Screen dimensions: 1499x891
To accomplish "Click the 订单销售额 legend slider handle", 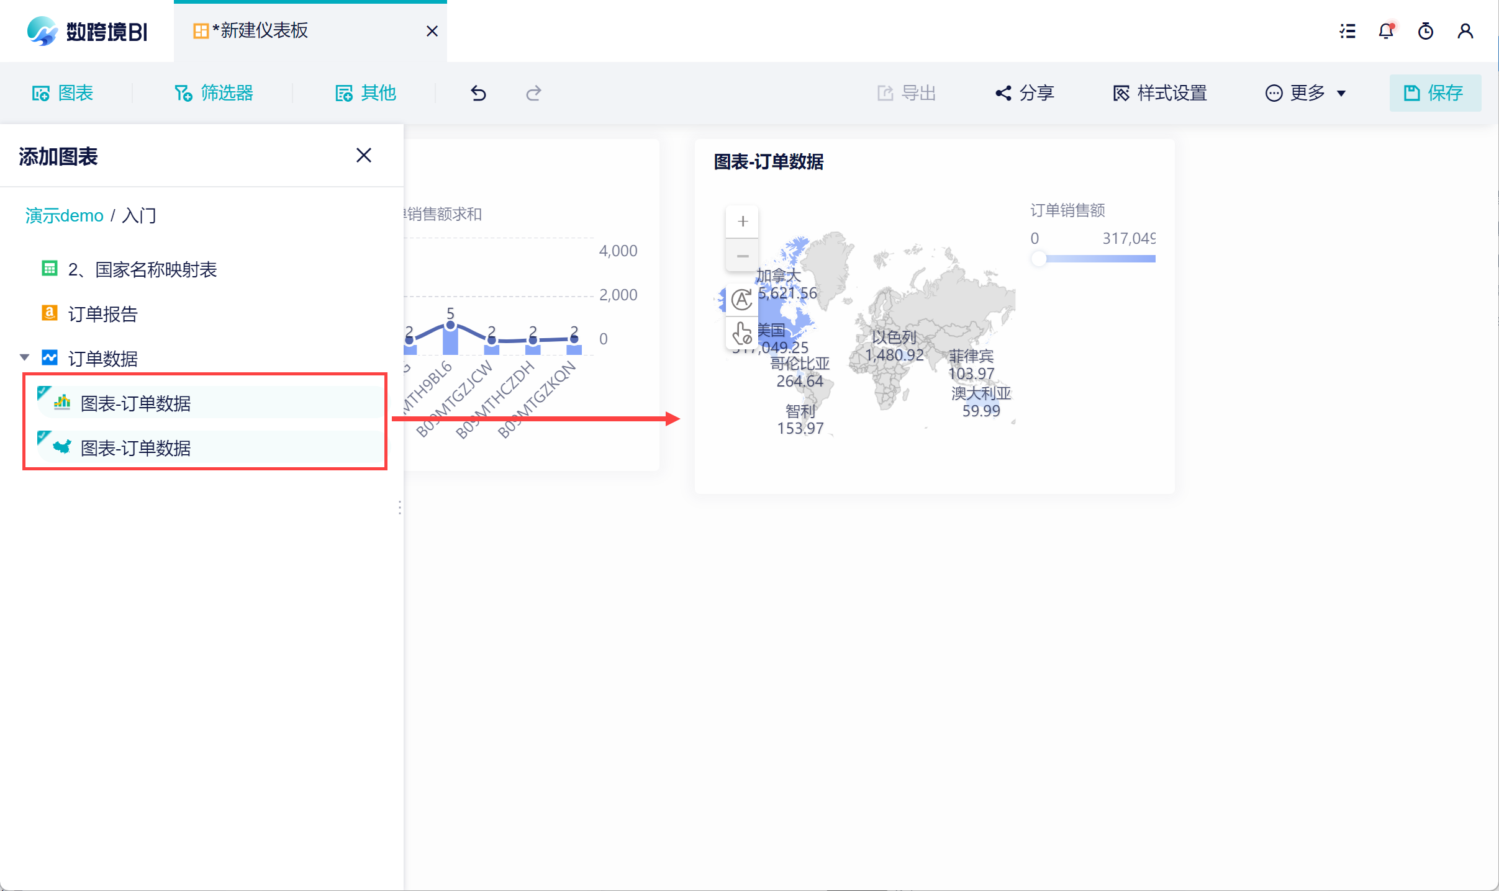I will coord(1038,259).
